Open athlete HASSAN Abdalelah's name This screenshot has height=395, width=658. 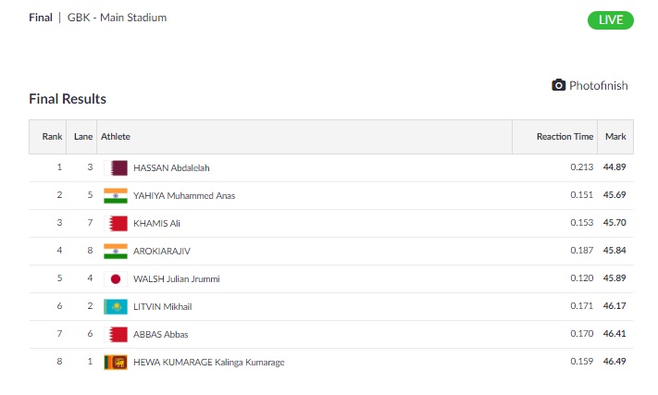click(171, 167)
